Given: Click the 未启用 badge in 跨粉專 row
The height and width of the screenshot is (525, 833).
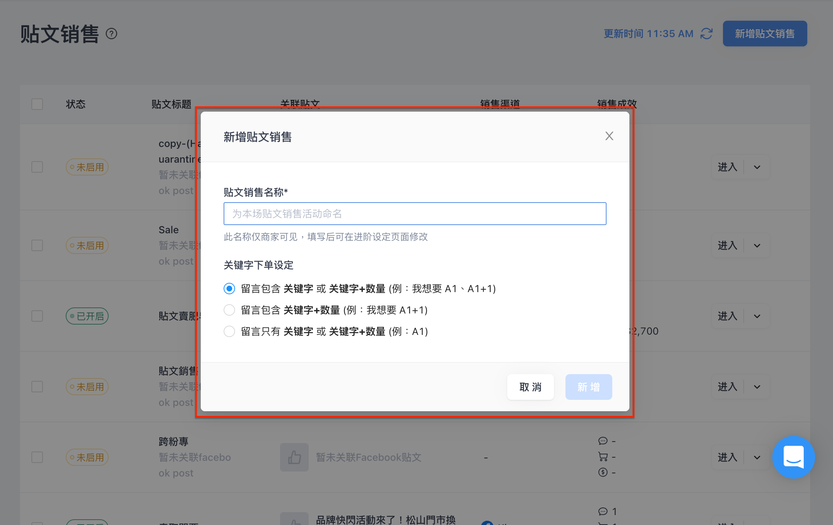Looking at the screenshot, I should 87,457.
